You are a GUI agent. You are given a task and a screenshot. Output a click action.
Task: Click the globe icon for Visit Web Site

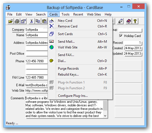(51, 47)
